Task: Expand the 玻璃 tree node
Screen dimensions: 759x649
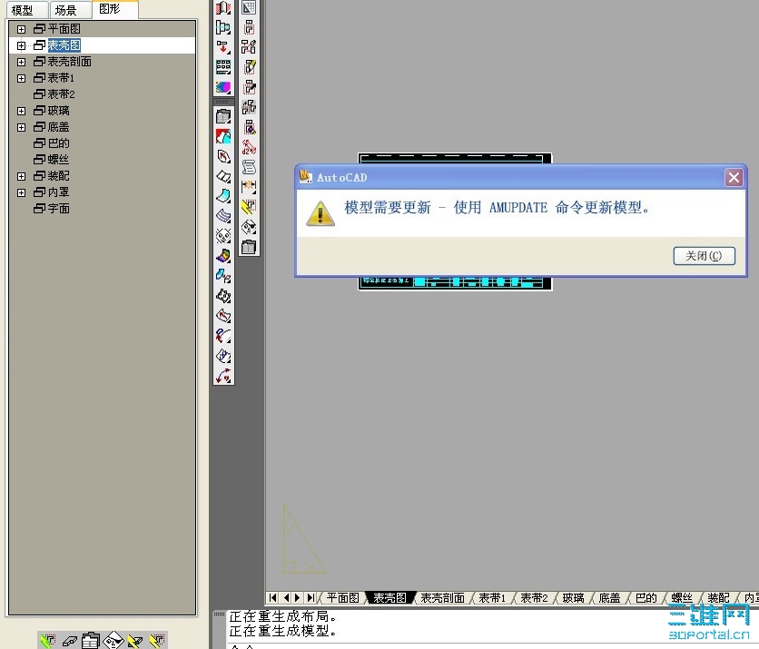Action: point(21,111)
